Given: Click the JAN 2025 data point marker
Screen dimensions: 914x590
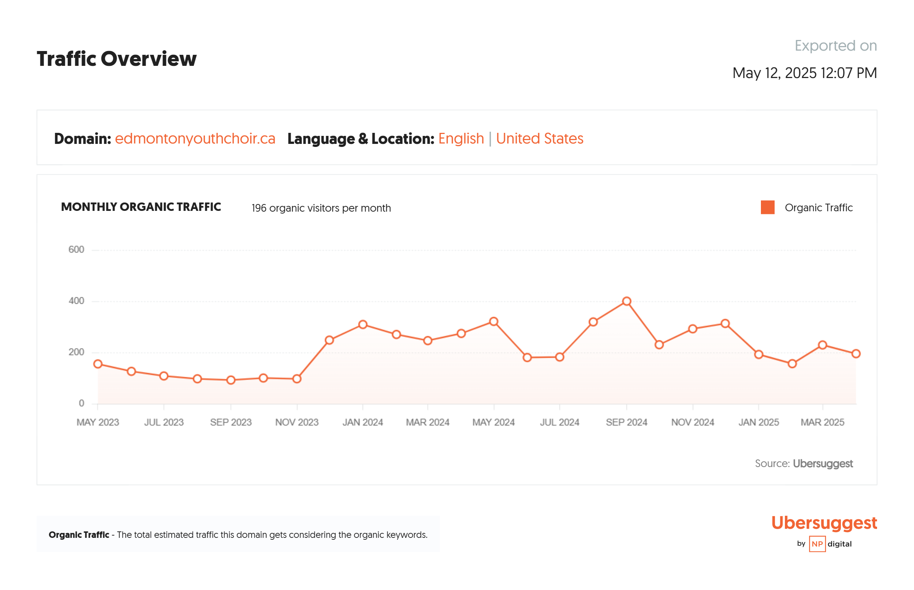Looking at the screenshot, I should [758, 354].
